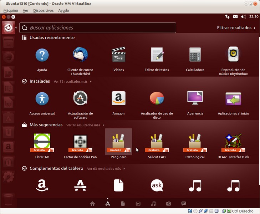
Task: Switch to the music lens tab
Action: pos(153,204)
